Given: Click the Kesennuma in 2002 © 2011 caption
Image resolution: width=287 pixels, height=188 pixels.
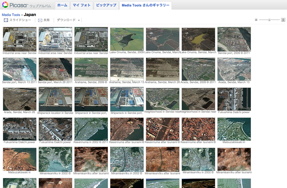Looking at the screenshot, I should 91,142.
